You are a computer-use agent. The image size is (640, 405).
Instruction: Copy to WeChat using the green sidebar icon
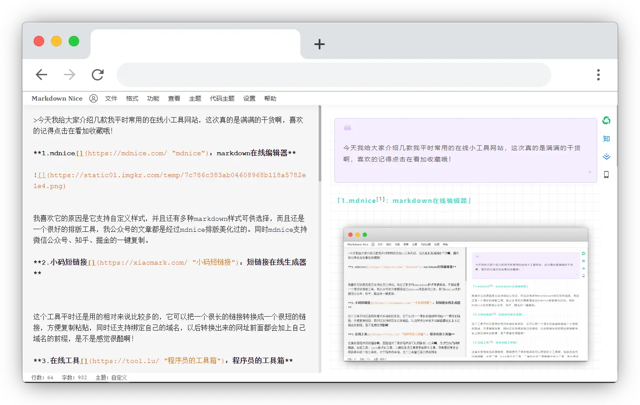click(606, 120)
